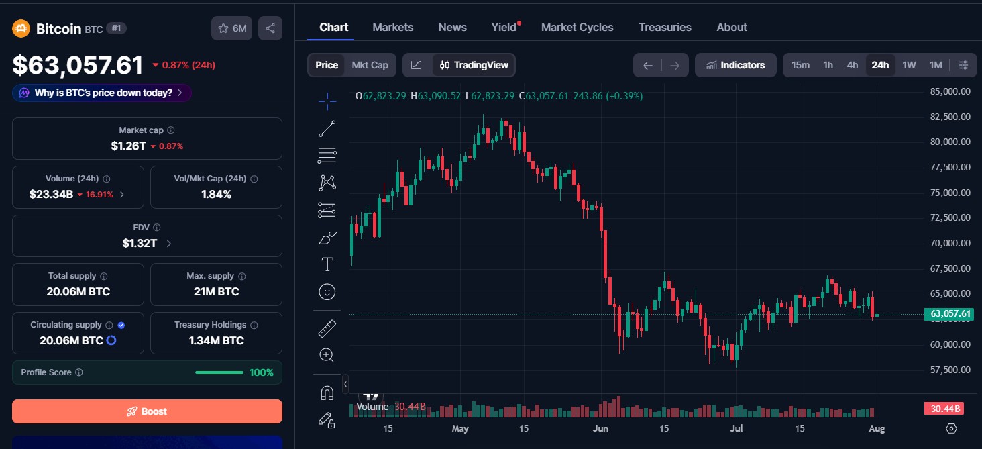
Task: Open the Indicators panel
Action: tap(736, 65)
